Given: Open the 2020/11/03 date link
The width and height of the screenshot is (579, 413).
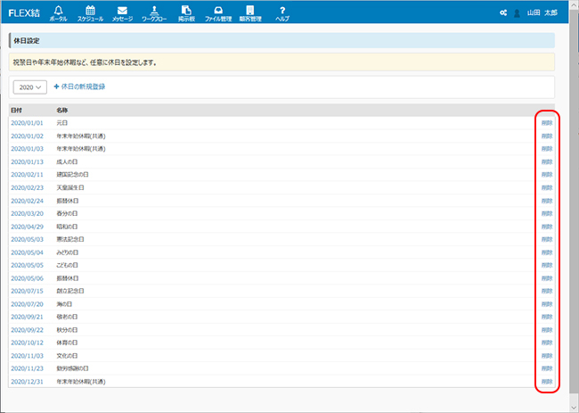Looking at the screenshot, I should point(27,356).
